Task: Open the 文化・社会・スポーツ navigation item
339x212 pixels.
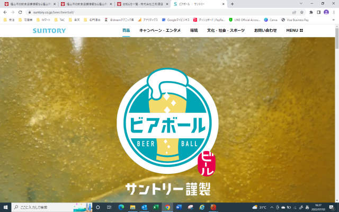Action: 226,30
